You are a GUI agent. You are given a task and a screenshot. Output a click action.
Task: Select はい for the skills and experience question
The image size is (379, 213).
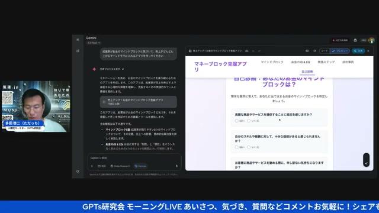(x=237, y=147)
